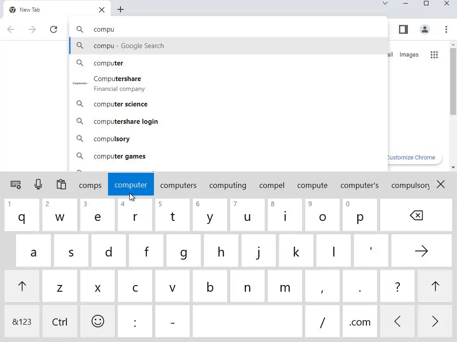Open the profile avatar icon

click(425, 29)
